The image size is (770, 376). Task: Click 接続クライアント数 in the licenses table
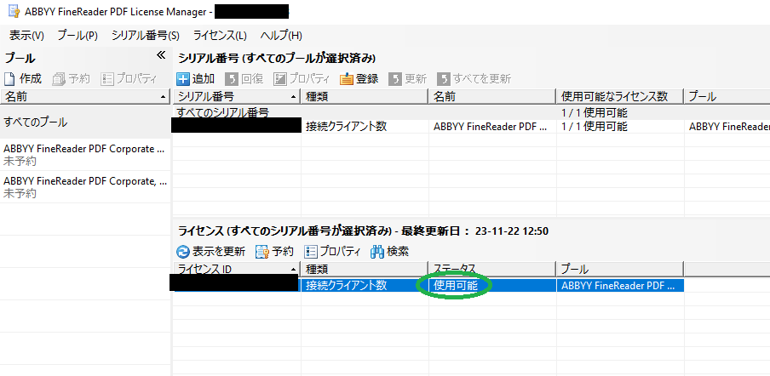[346, 286]
